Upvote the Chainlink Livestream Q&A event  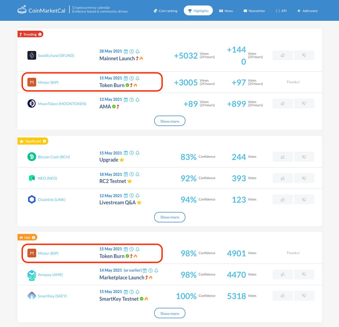click(283, 199)
